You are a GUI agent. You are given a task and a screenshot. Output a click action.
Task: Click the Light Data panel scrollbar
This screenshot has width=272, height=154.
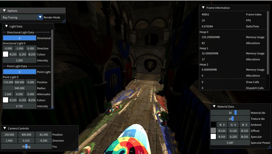click(52, 68)
